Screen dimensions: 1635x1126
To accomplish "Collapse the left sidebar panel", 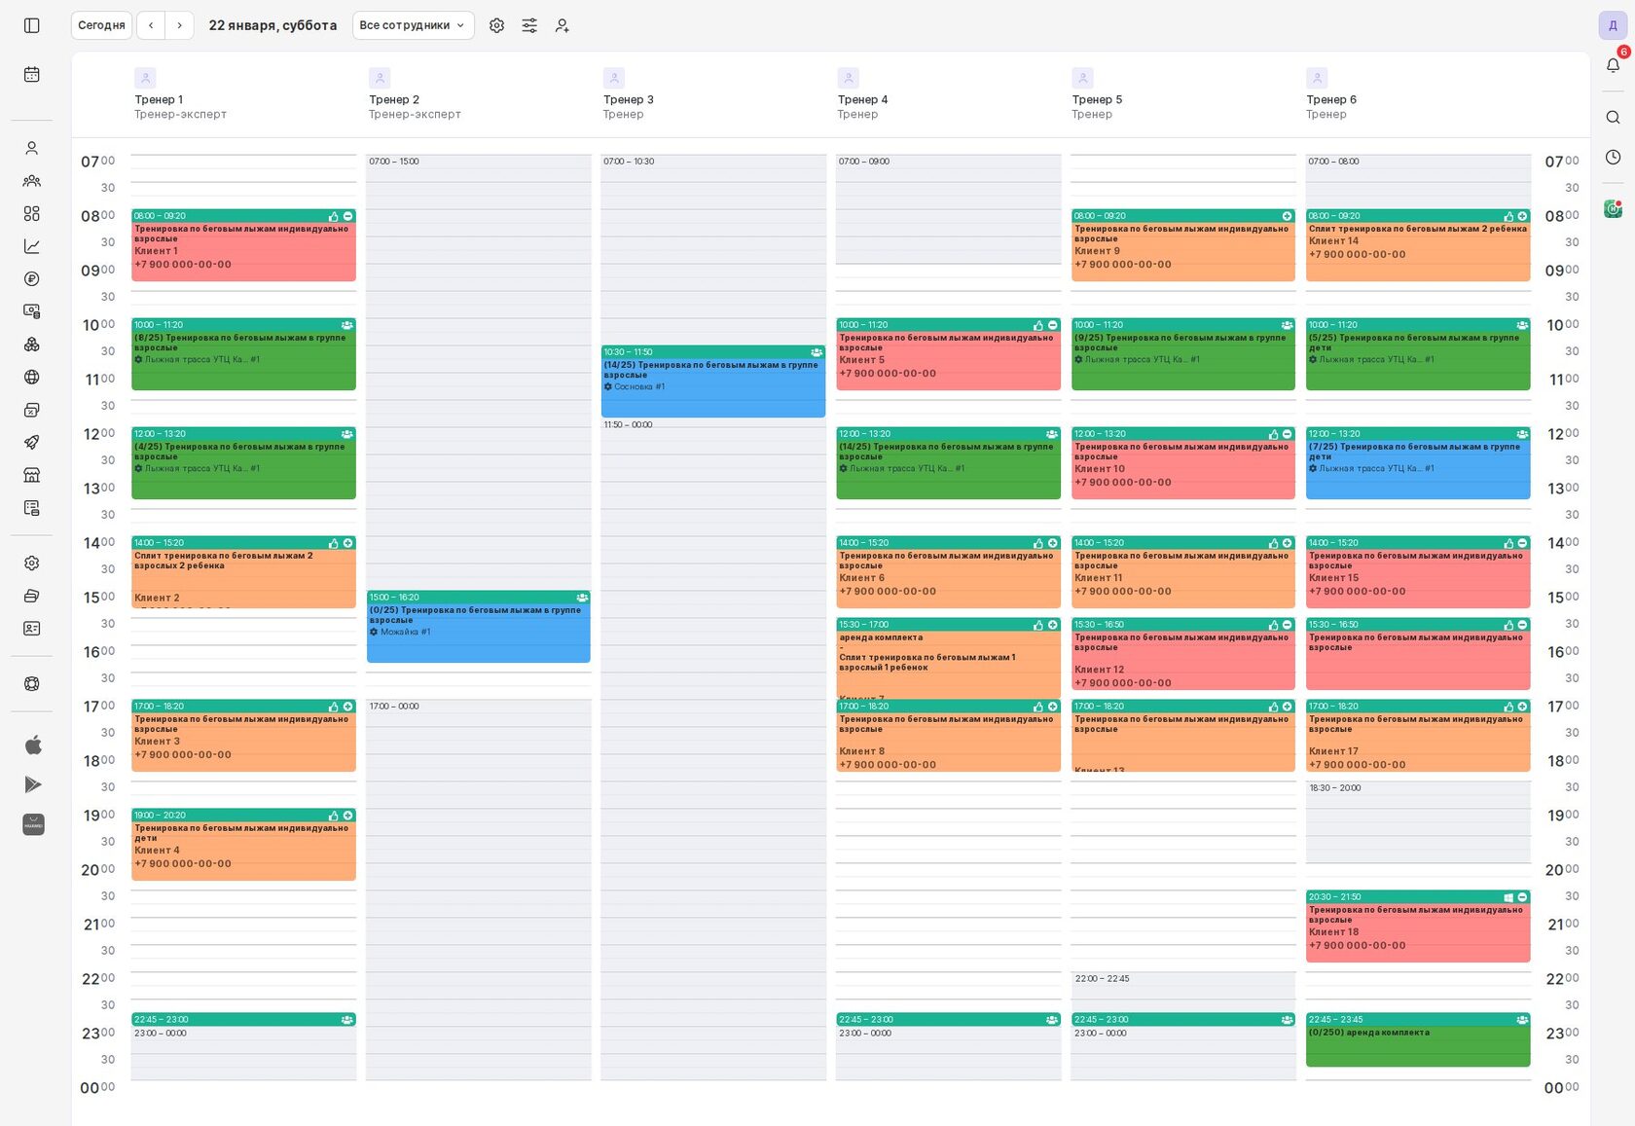I will click(x=32, y=25).
